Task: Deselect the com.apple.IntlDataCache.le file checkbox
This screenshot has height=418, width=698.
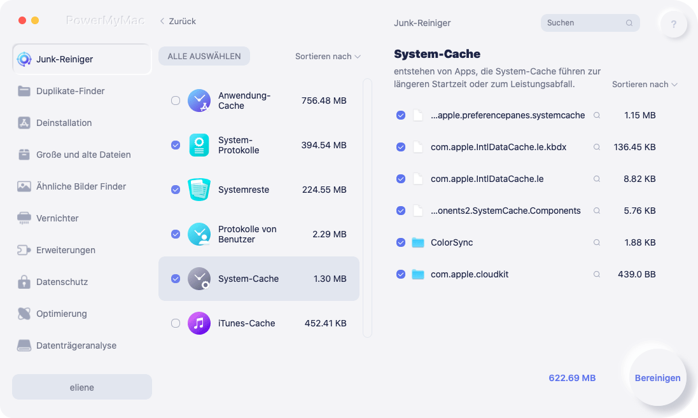Action: click(x=401, y=179)
